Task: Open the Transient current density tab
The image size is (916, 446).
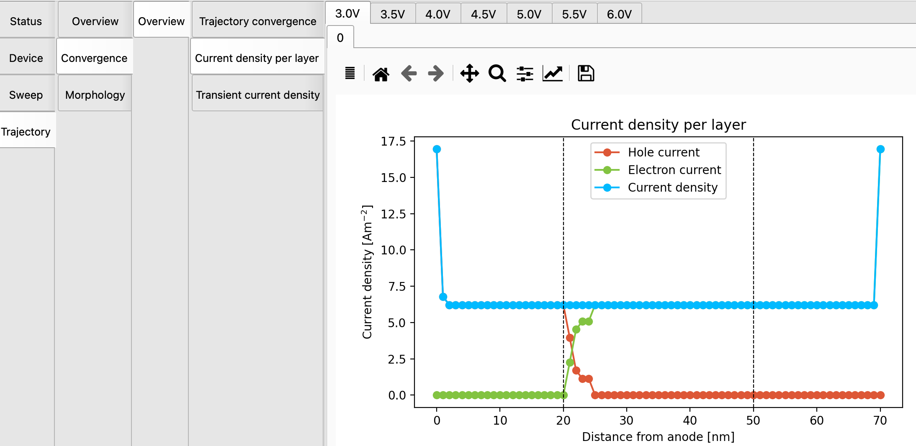Action: coord(257,95)
